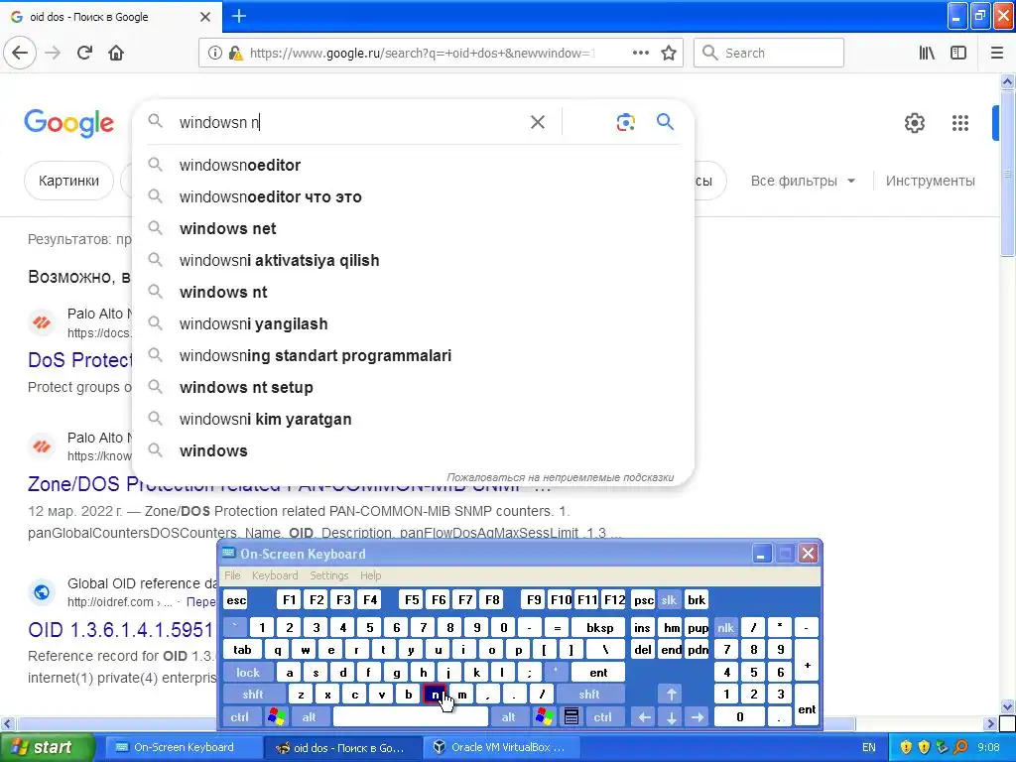Click the application menu key on keyboard
Image resolution: width=1016 pixels, height=762 pixels.
pyautogui.click(x=571, y=716)
